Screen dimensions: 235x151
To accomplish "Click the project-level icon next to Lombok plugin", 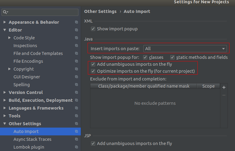I will point(76,147).
